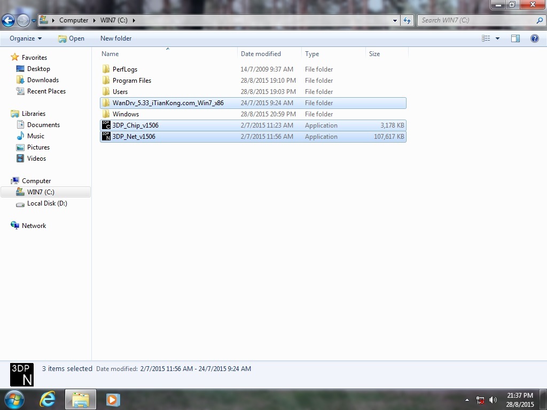The width and height of the screenshot is (547, 410).
Task: Select Network in the navigation pane
Action: click(x=34, y=226)
